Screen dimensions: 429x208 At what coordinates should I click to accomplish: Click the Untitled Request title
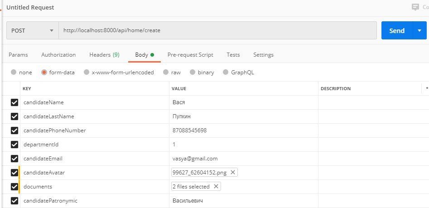30,8
